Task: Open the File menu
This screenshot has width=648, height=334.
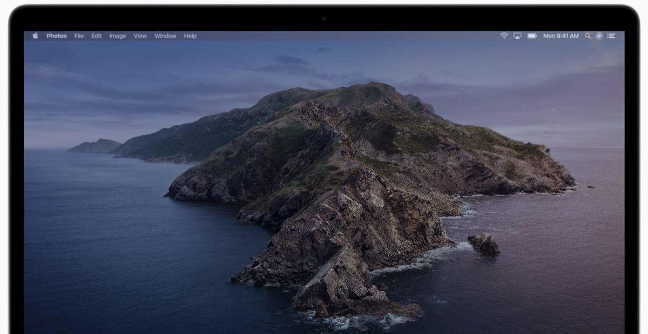Action: click(79, 36)
